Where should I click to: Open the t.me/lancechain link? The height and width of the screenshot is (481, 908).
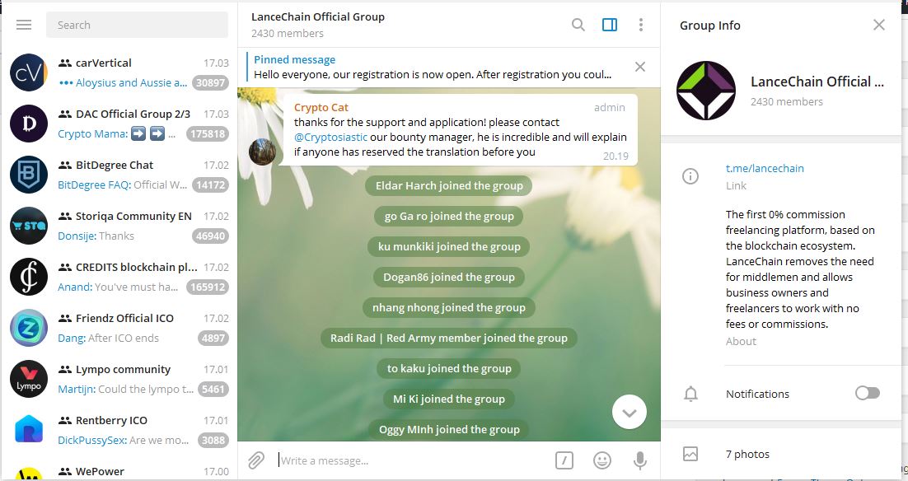[765, 169]
